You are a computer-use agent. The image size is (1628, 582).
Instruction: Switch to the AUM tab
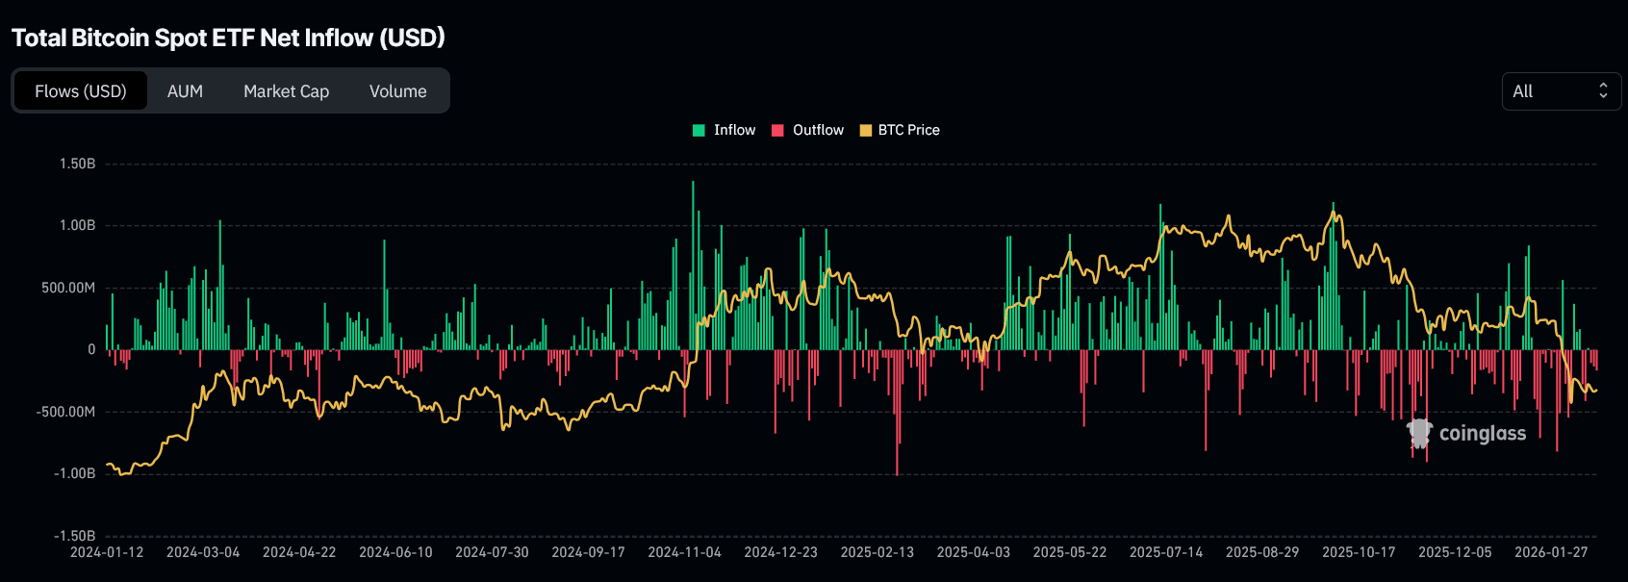click(185, 91)
